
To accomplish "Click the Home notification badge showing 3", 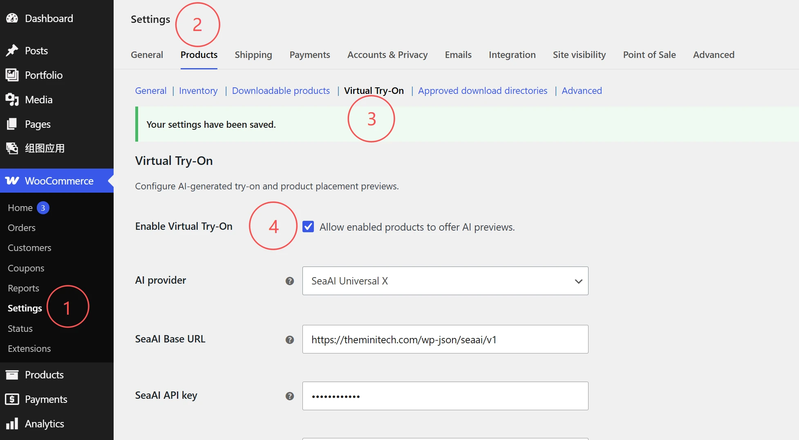I will (x=43, y=208).
